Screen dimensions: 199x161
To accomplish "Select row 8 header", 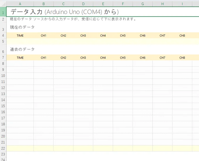I will (3, 64).
